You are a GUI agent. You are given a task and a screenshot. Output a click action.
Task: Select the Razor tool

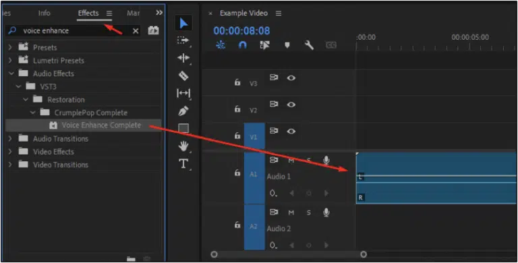click(183, 76)
